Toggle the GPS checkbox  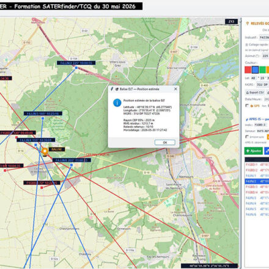pos(247,106)
